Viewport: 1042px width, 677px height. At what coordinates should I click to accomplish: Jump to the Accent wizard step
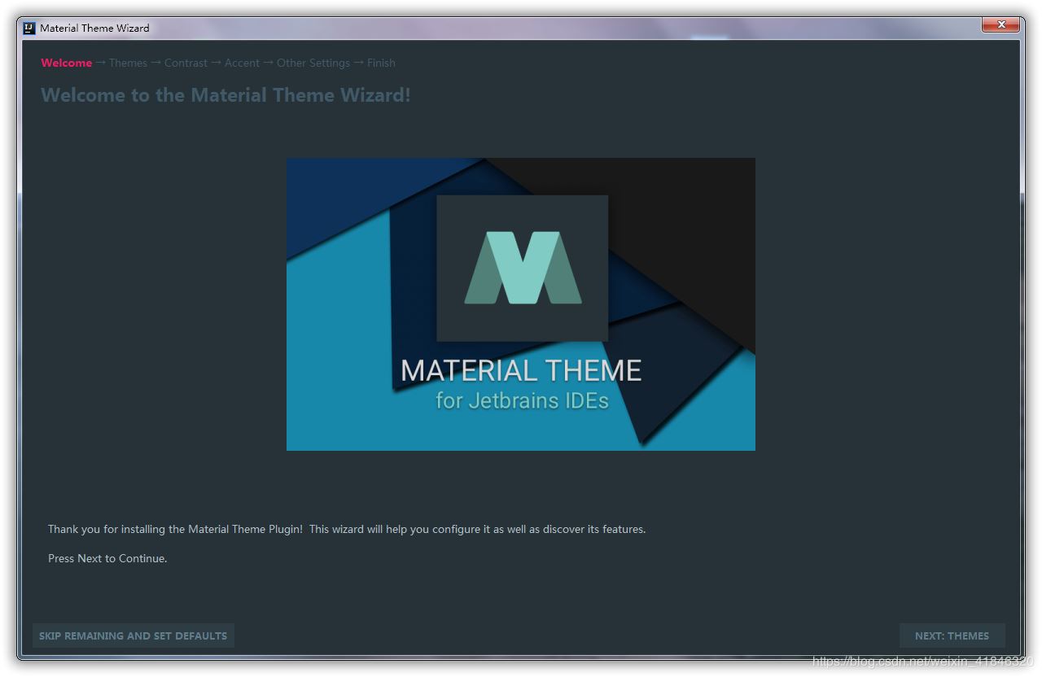(x=242, y=63)
